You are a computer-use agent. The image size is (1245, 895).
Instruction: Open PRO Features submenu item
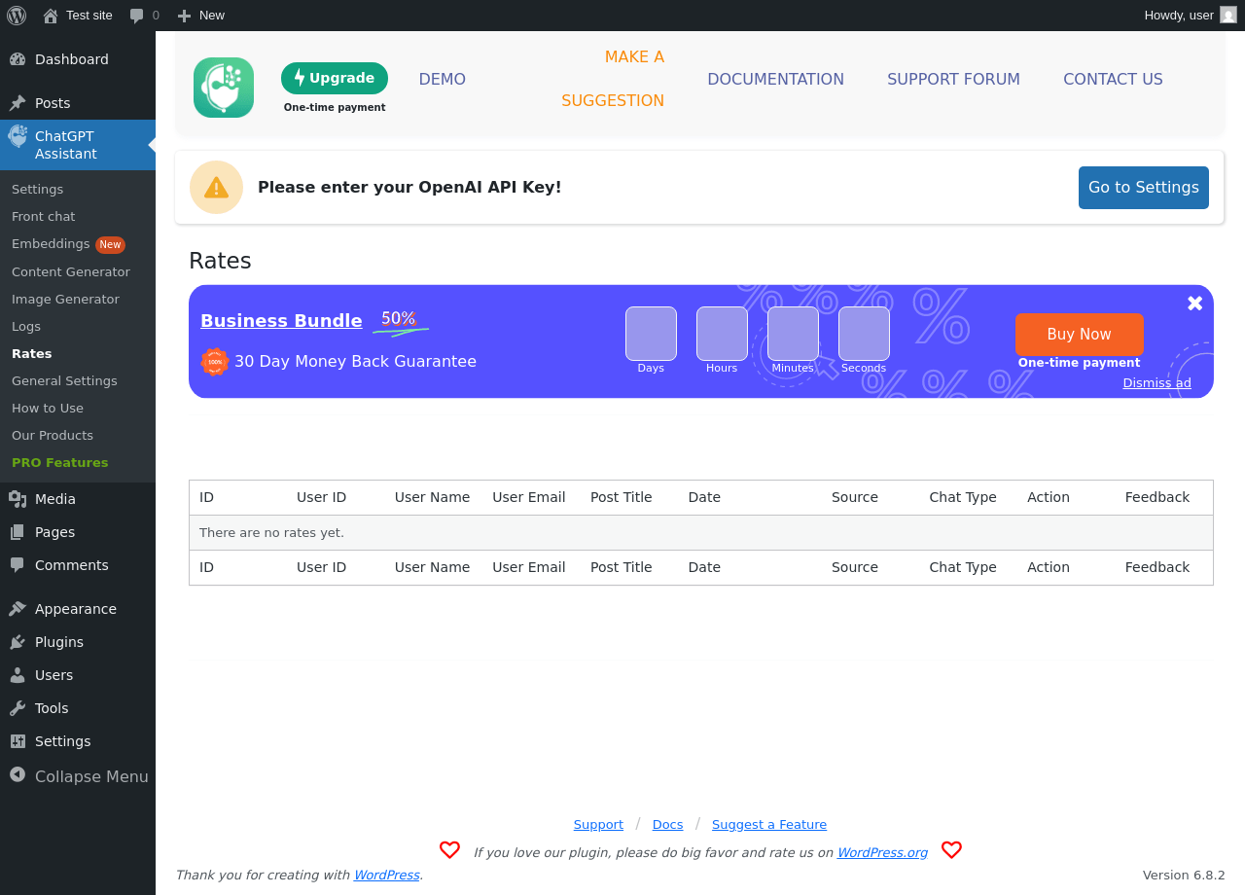tap(60, 463)
